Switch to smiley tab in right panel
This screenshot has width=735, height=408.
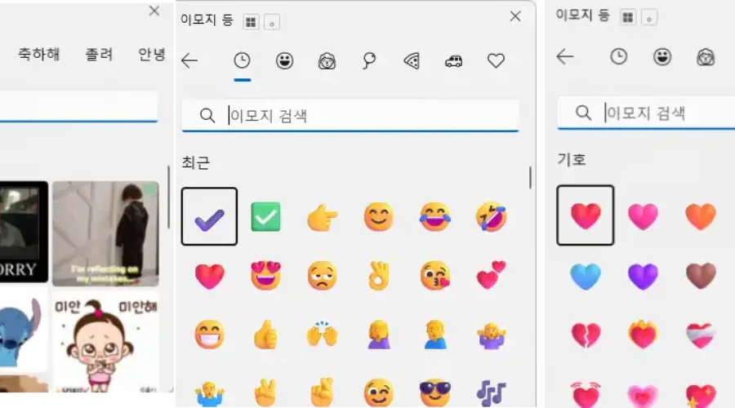662,56
